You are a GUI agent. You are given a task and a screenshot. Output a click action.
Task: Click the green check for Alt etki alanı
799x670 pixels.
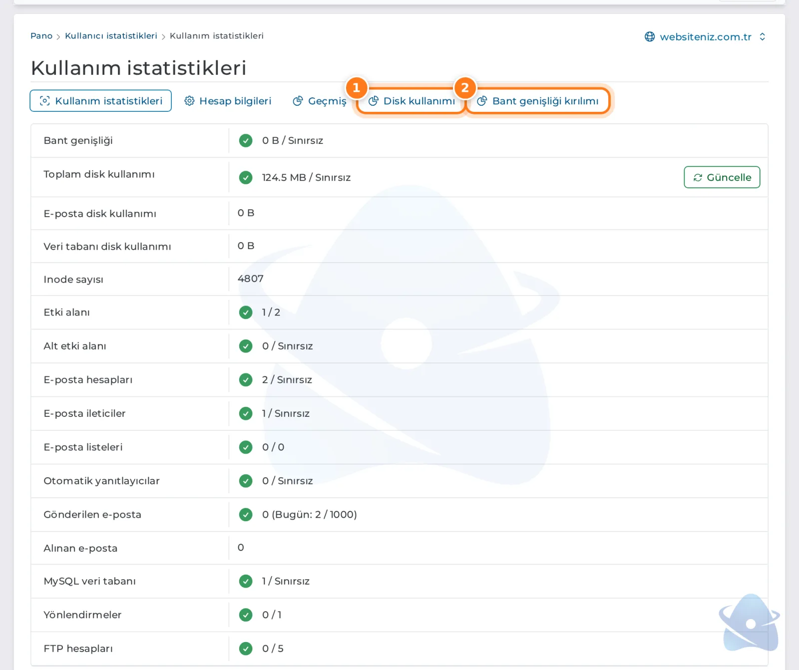tap(246, 346)
